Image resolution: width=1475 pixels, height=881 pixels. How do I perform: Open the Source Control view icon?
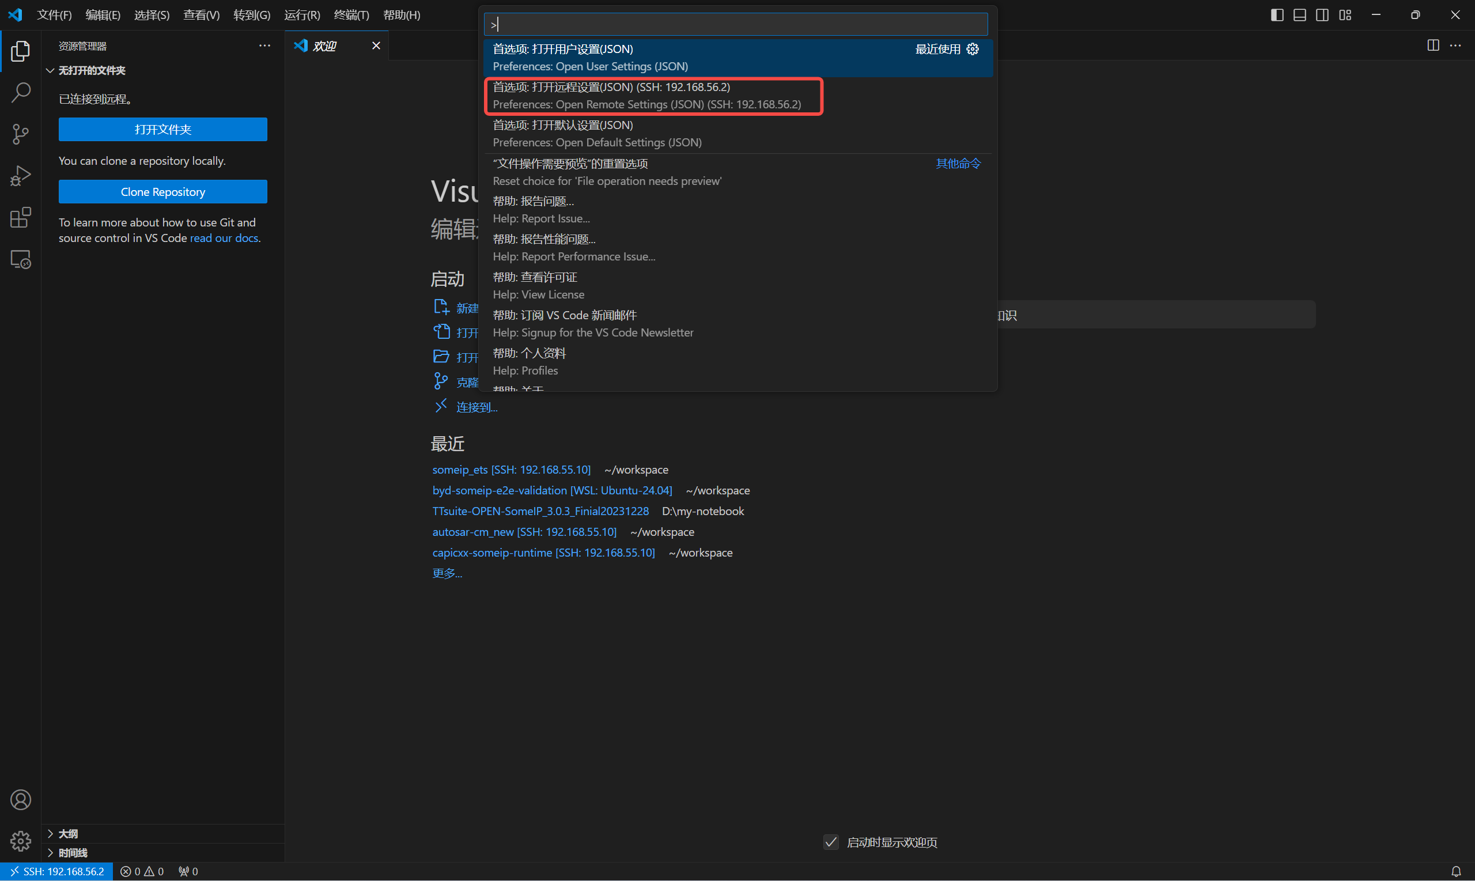[x=21, y=134]
